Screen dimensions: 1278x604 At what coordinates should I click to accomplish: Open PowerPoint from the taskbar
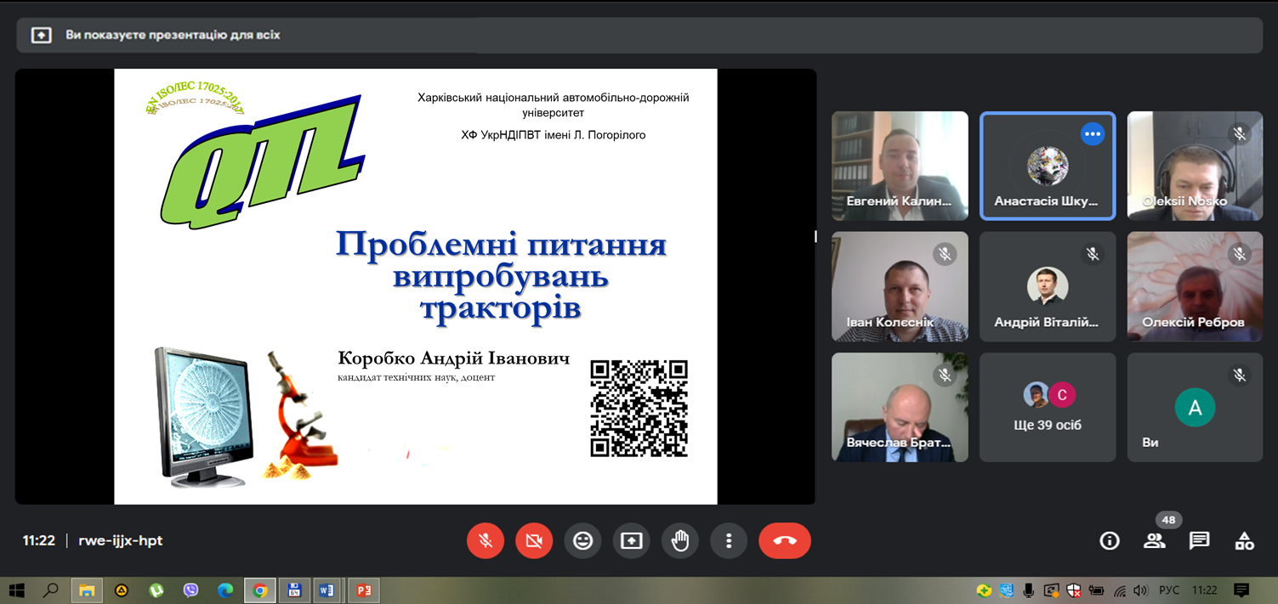click(x=364, y=590)
